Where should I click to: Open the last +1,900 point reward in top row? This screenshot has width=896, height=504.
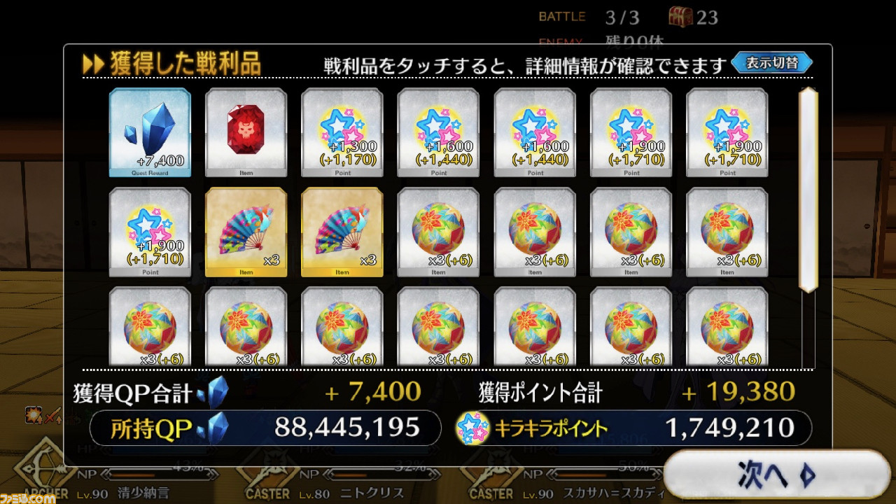point(727,133)
